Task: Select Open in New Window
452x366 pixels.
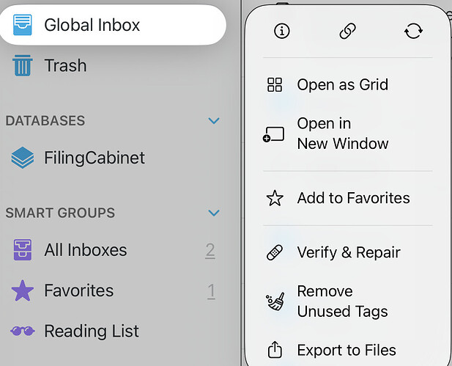Action: coord(342,133)
